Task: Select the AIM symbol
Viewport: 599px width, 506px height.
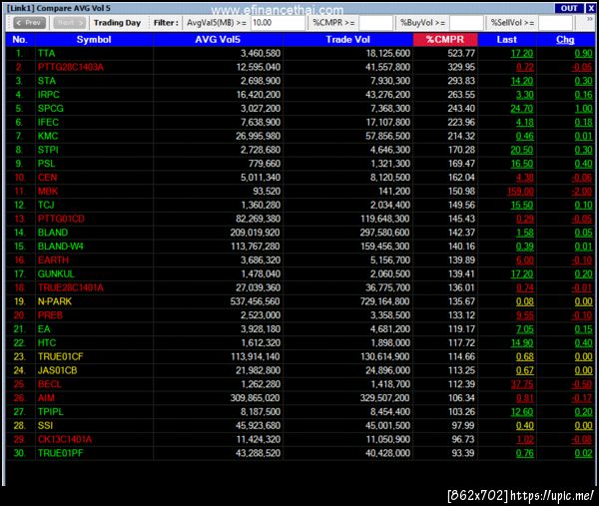Action: coord(46,398)
